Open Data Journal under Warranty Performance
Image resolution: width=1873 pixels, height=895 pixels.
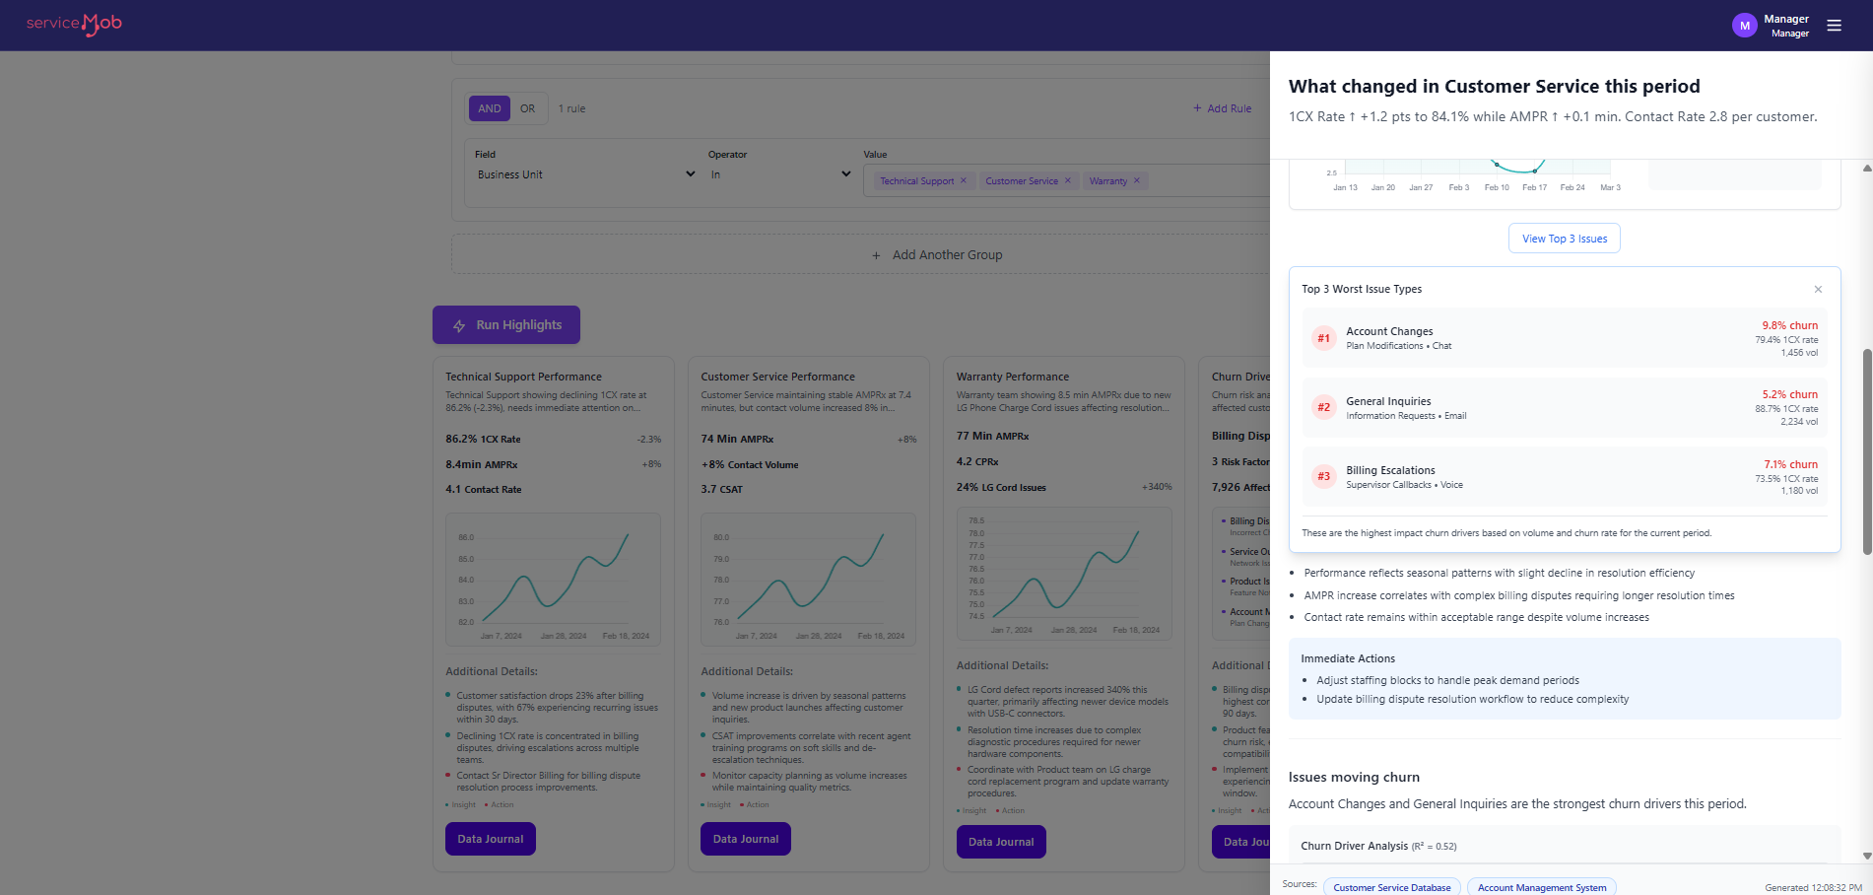pos(1000,841)
